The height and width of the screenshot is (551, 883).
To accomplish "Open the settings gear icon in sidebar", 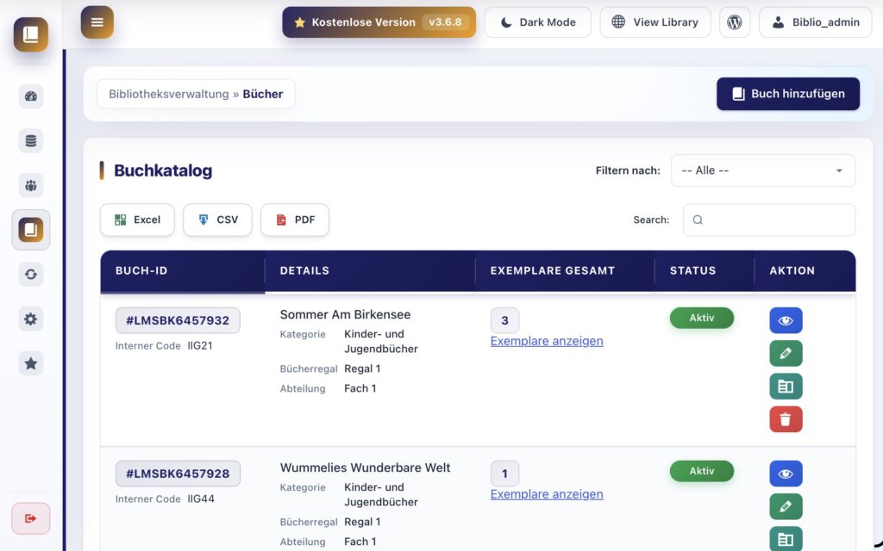I will click(31, 319).
